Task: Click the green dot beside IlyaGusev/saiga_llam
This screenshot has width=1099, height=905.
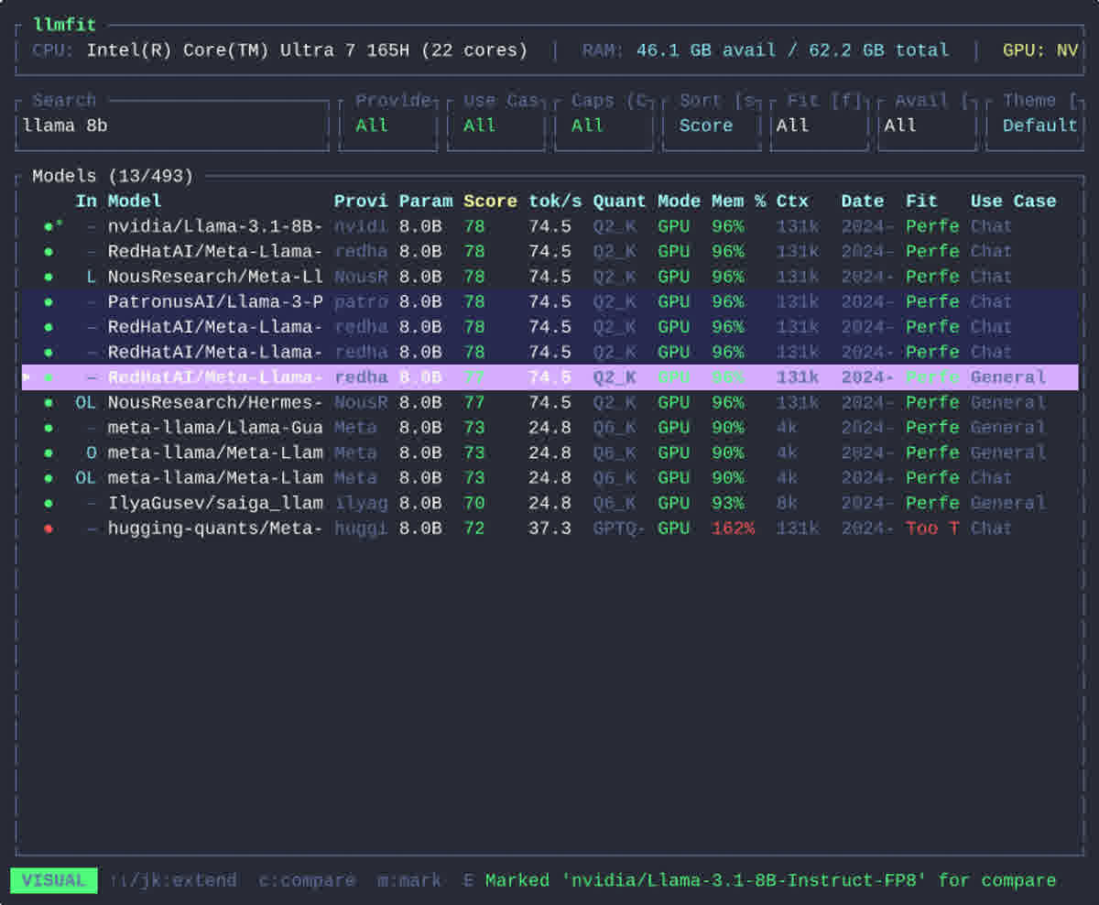Action: (49, 503)
